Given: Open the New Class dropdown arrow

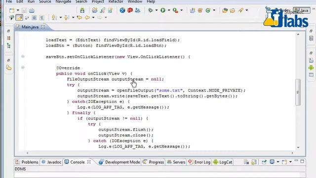Looking at the screenshot, I should point(214,10).
